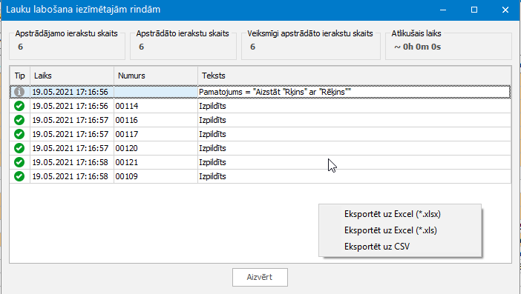Click the time cell of the info row
Screen dimensions: 521x294
[x=72, y=92]
